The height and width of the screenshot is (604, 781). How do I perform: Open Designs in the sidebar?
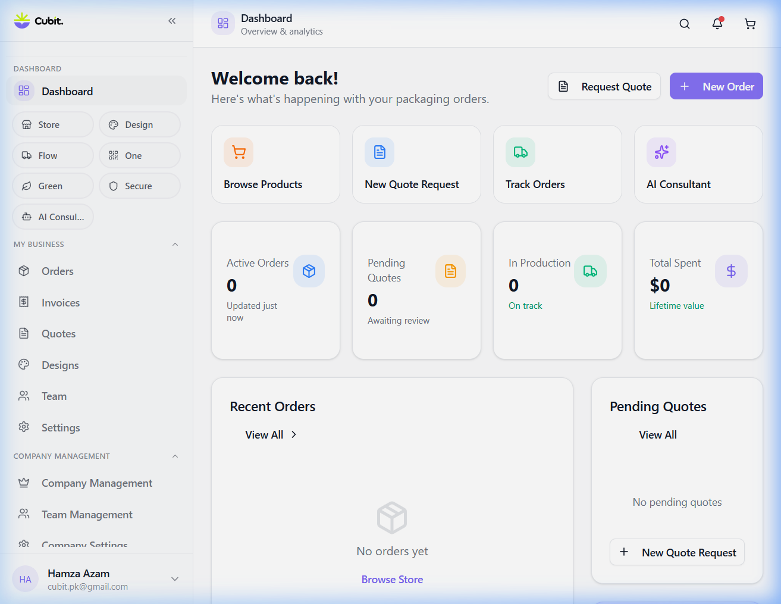coord(97,365)
